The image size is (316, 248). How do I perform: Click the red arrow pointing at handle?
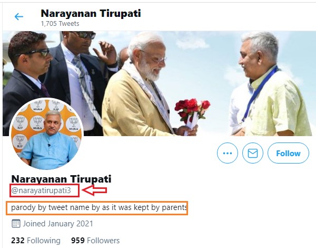click(94, 190)
